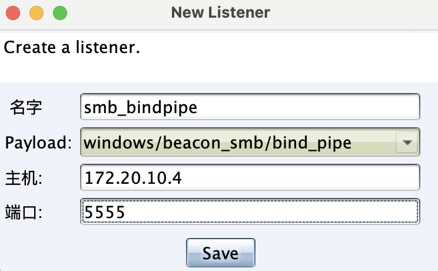The width and height of the screenshot is (438, 271).
Task: Click blank area below the description text
Action: tap(219, 71)
